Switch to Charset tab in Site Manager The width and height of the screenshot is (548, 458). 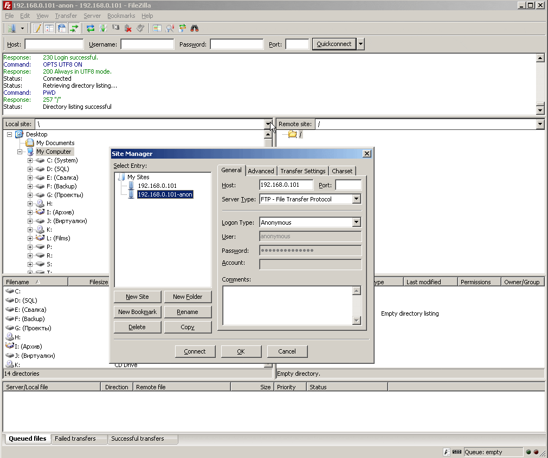point(342,171)
